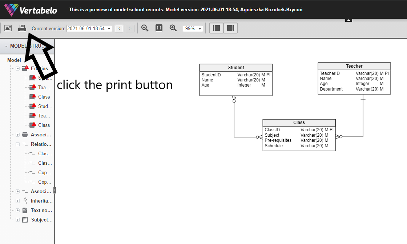The height and width of the screenshot is (244, 407).
Task: Click the Pre-requisites attribute in Class
Action: [x=278, y=140]
